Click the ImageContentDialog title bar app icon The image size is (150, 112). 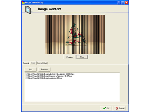click(x=23, y=2)
